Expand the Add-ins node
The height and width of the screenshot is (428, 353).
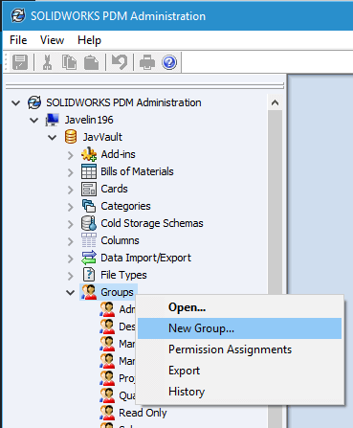(x=71, y=155)
